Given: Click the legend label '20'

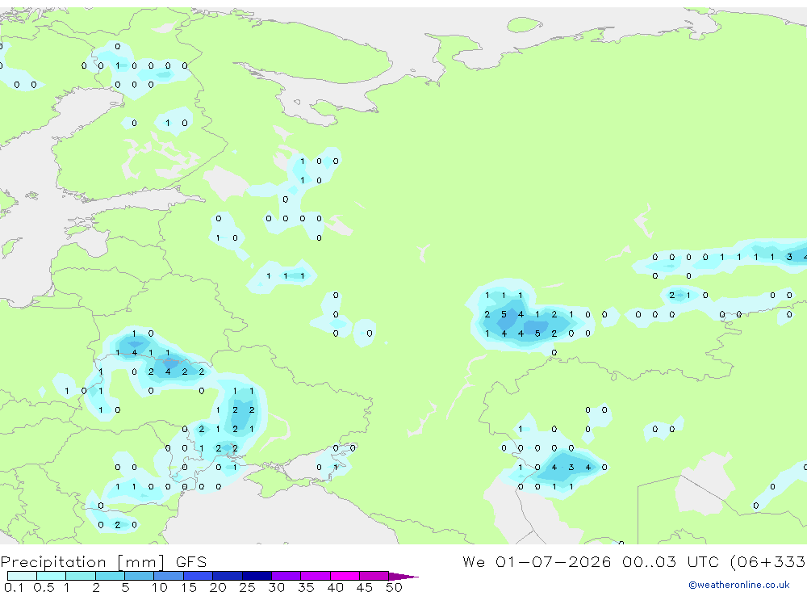Looking at the screenshot, I should [218, 587].
